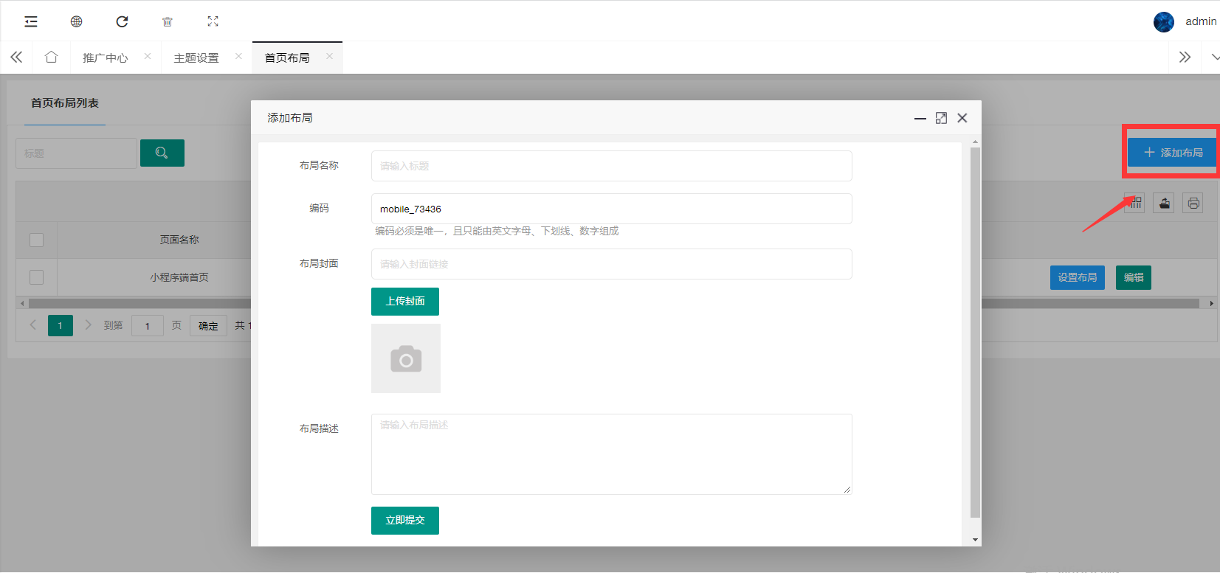Select the 小程序端首页 cell
Image resolution: width=1220 pixels, height=573 pixels.
(x=179, y=277)
